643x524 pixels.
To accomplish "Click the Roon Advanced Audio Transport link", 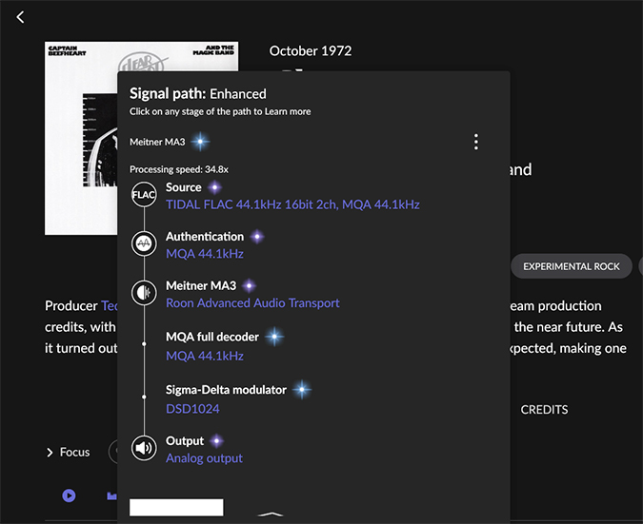I will tap(252, 303).
